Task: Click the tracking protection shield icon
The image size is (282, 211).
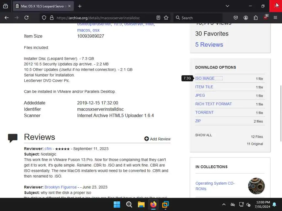Action: pos(44,18)
